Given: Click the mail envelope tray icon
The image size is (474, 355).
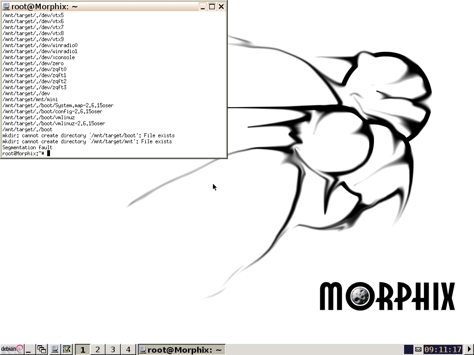Looking at the screenshot, I should pos(418,349).
